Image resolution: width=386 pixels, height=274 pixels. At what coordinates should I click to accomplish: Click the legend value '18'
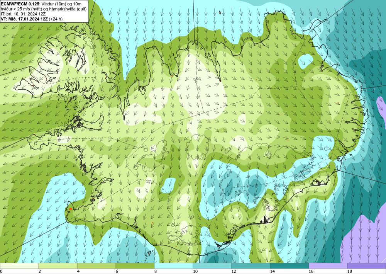(x=350, y=272)
